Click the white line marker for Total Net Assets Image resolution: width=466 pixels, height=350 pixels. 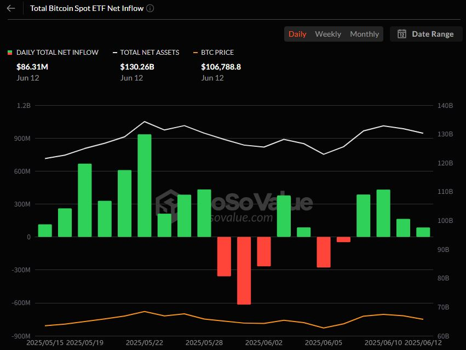click(115, 53)
